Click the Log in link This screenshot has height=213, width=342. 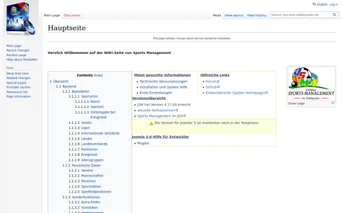click(x=333, y=5)
